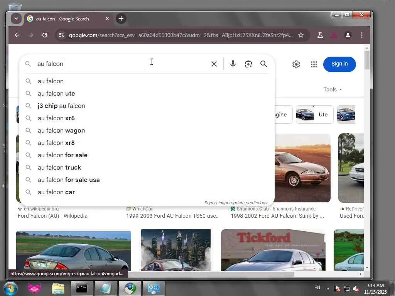The image size is (395, 296).
Task: Open the Windows Start button
Action: (10, 288)
